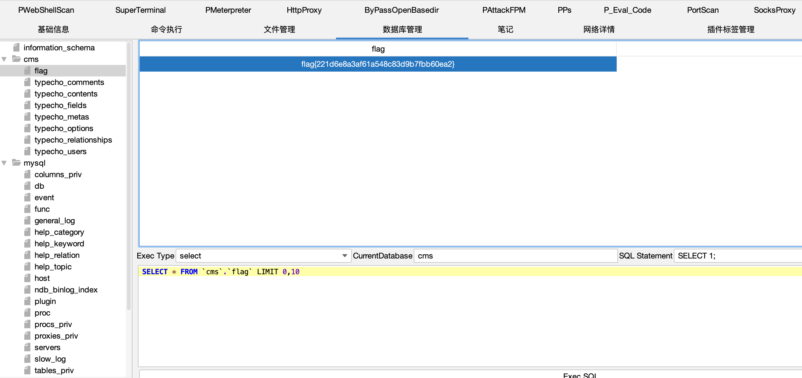Click the information_schema database icon
Viewport: 802px width, 378px height.
coord(16,48)
